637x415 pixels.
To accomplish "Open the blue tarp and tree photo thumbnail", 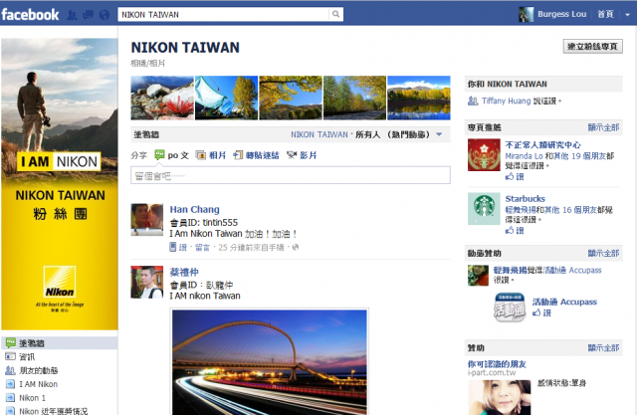I will (226, 98).
